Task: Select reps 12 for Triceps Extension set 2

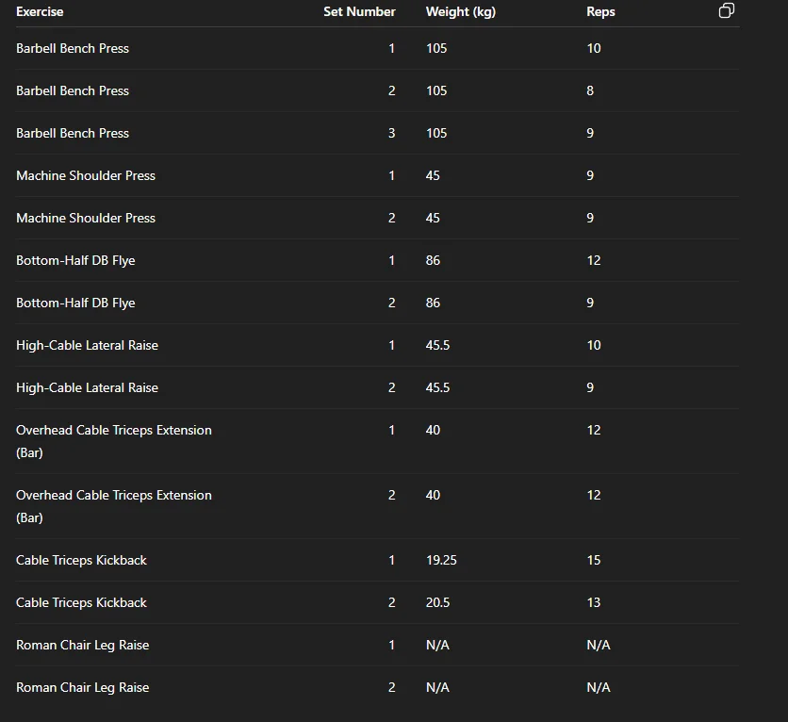Action: 594,495
